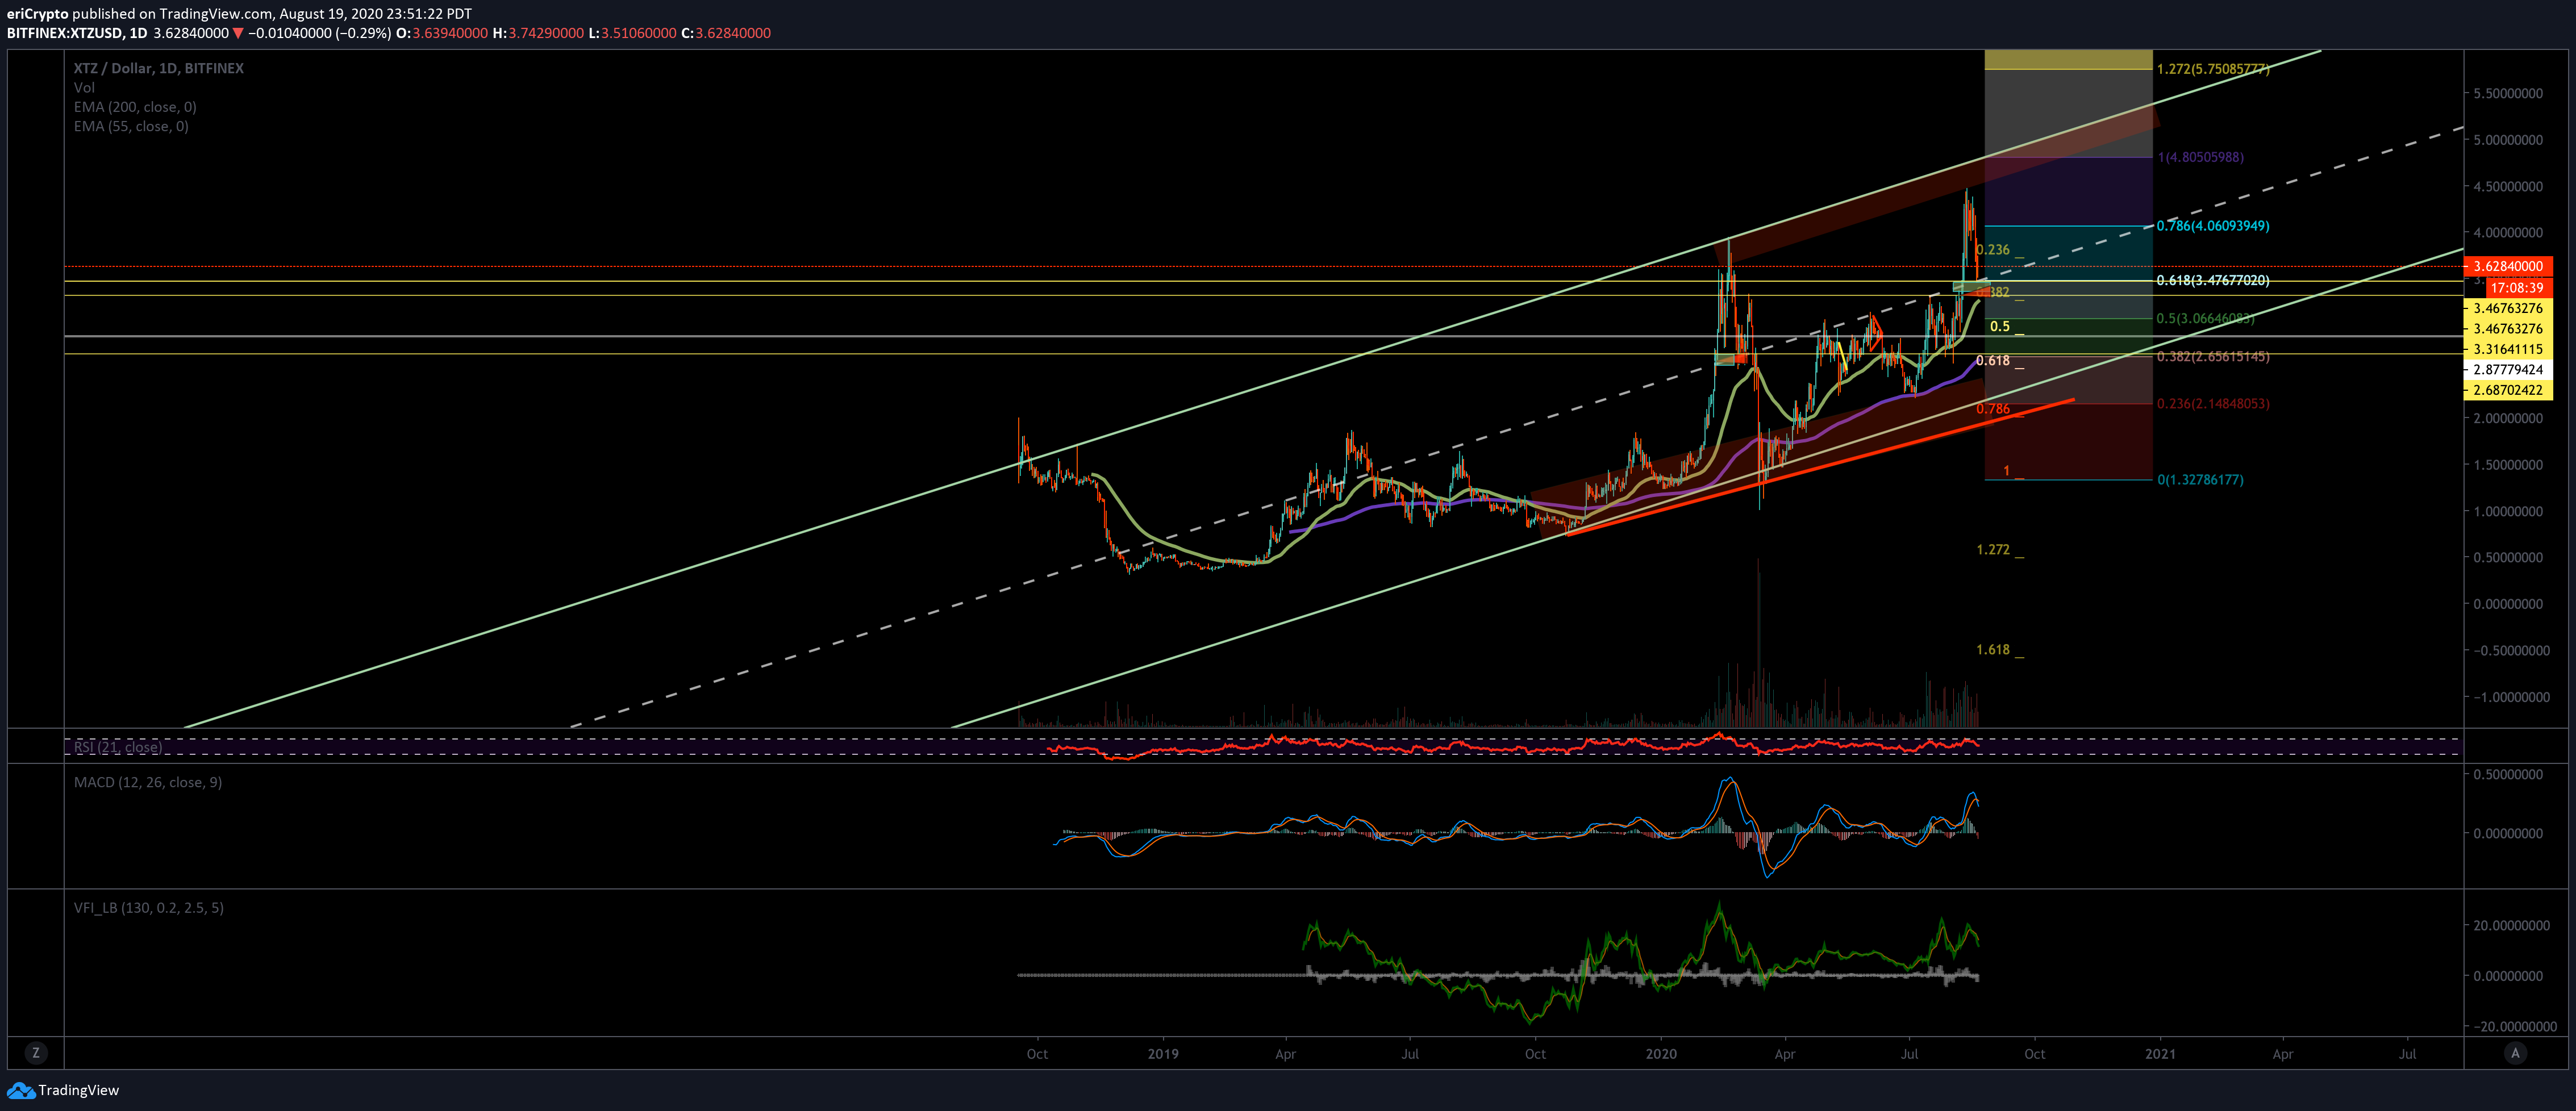The image size is (2576, 1111).
Task: Click the yellow 3.31641115 price label
Action: (2508, 349)
